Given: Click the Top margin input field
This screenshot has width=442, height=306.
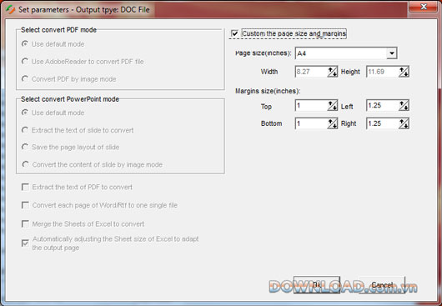Looking at the screenshot, I should (311, 106).
